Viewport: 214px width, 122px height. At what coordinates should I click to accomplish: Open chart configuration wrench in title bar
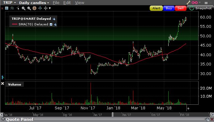click(x=188, y=2)
